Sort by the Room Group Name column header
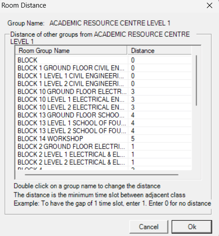219x236 pixels. pyautogui.click(x=71, y=51)
